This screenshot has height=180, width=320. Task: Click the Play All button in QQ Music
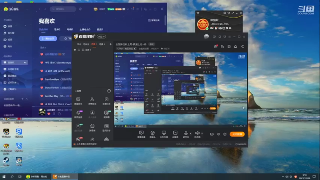click(48, 38)
